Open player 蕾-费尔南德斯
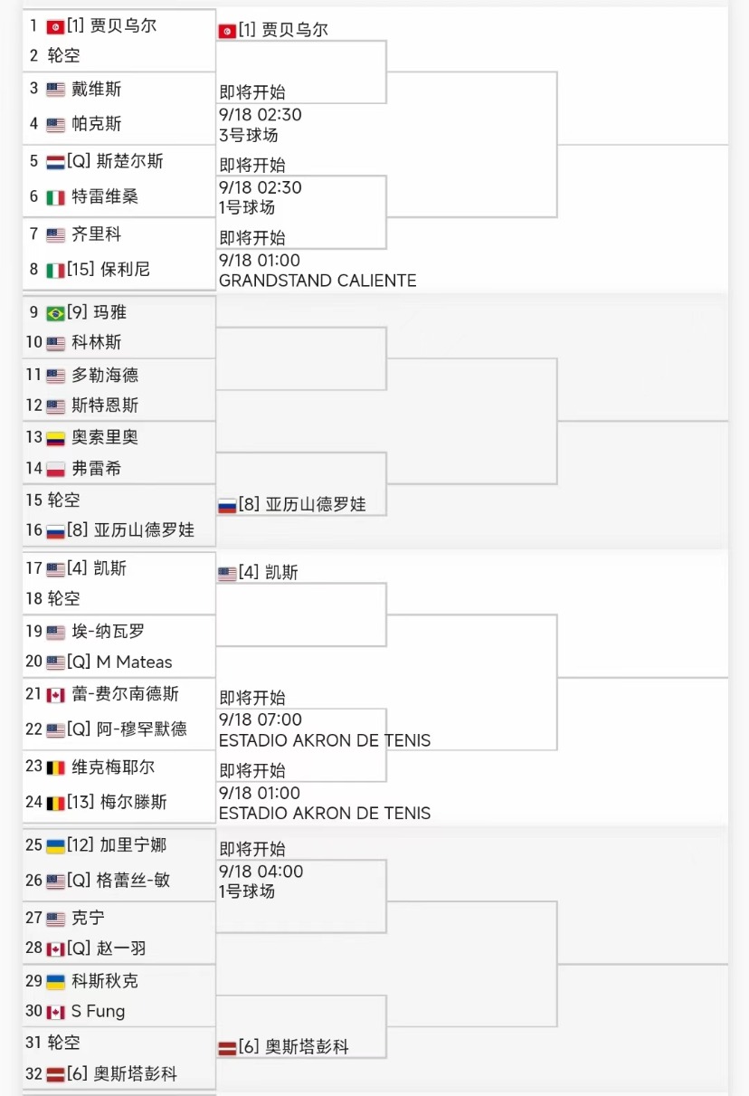749x1096 pixels. point(125,694)
